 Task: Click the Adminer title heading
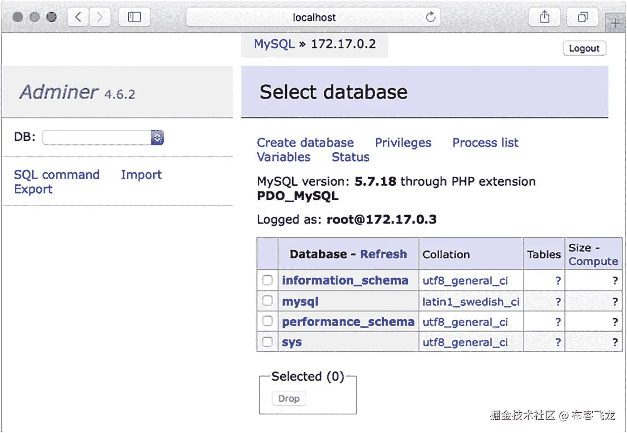(x=59, y=92)
